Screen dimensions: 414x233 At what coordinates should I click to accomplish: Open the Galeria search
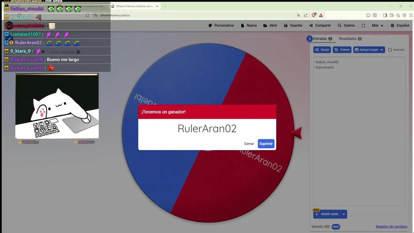click(x=346, y=26)
